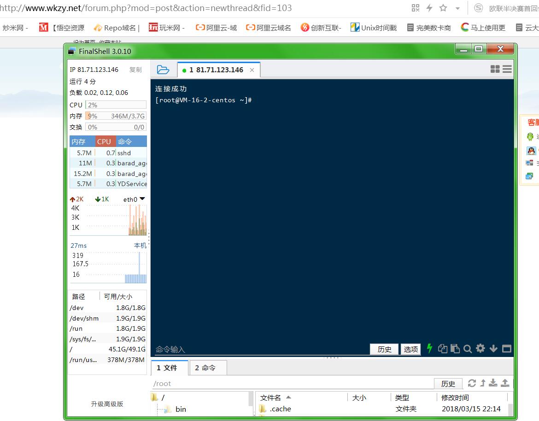The image size is (539, 421).
Task: Click the green lightning quick command icon
Action: pos(429,349)
